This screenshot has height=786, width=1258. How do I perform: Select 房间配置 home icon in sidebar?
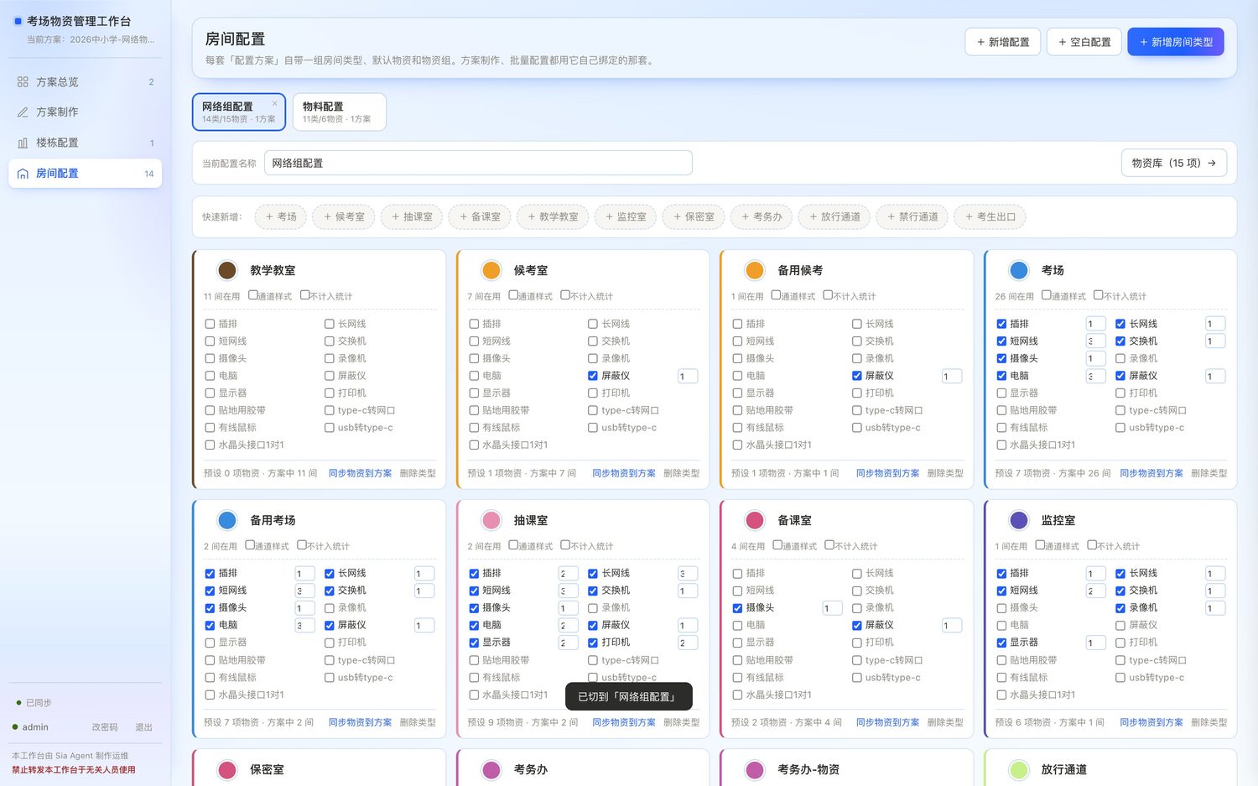click(x=23, y=174)
